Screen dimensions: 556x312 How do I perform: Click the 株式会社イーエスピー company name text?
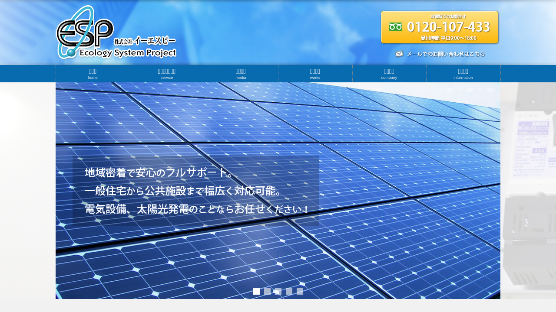coord(145,41)
